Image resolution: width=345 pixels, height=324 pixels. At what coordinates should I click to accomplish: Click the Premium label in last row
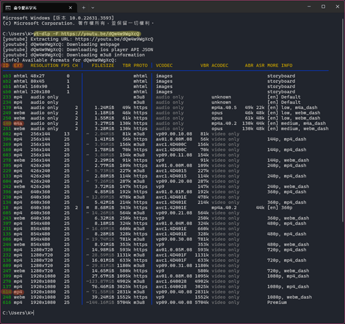coord(277,303)
